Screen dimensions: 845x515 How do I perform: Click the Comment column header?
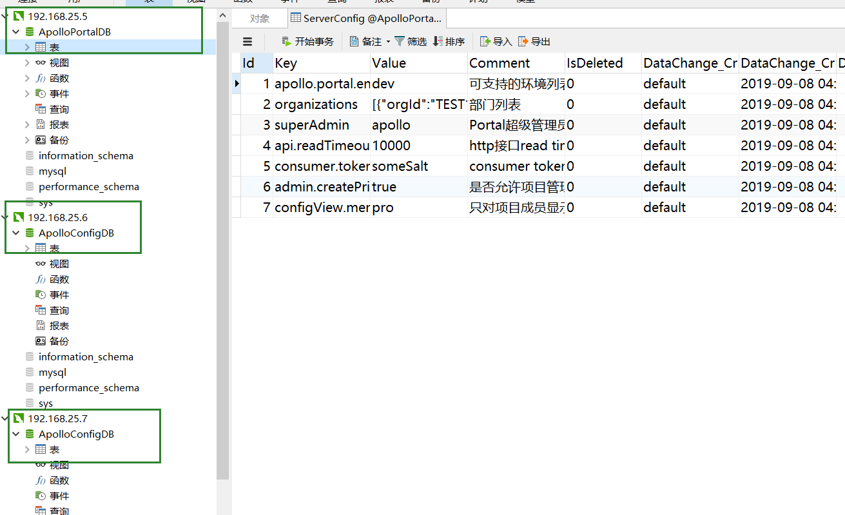point(516,63)
